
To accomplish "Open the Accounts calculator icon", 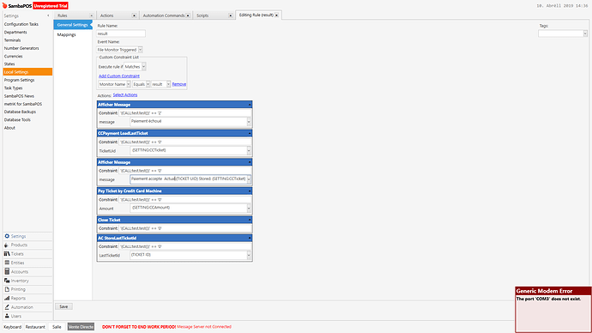I will (x=7, y=271).
